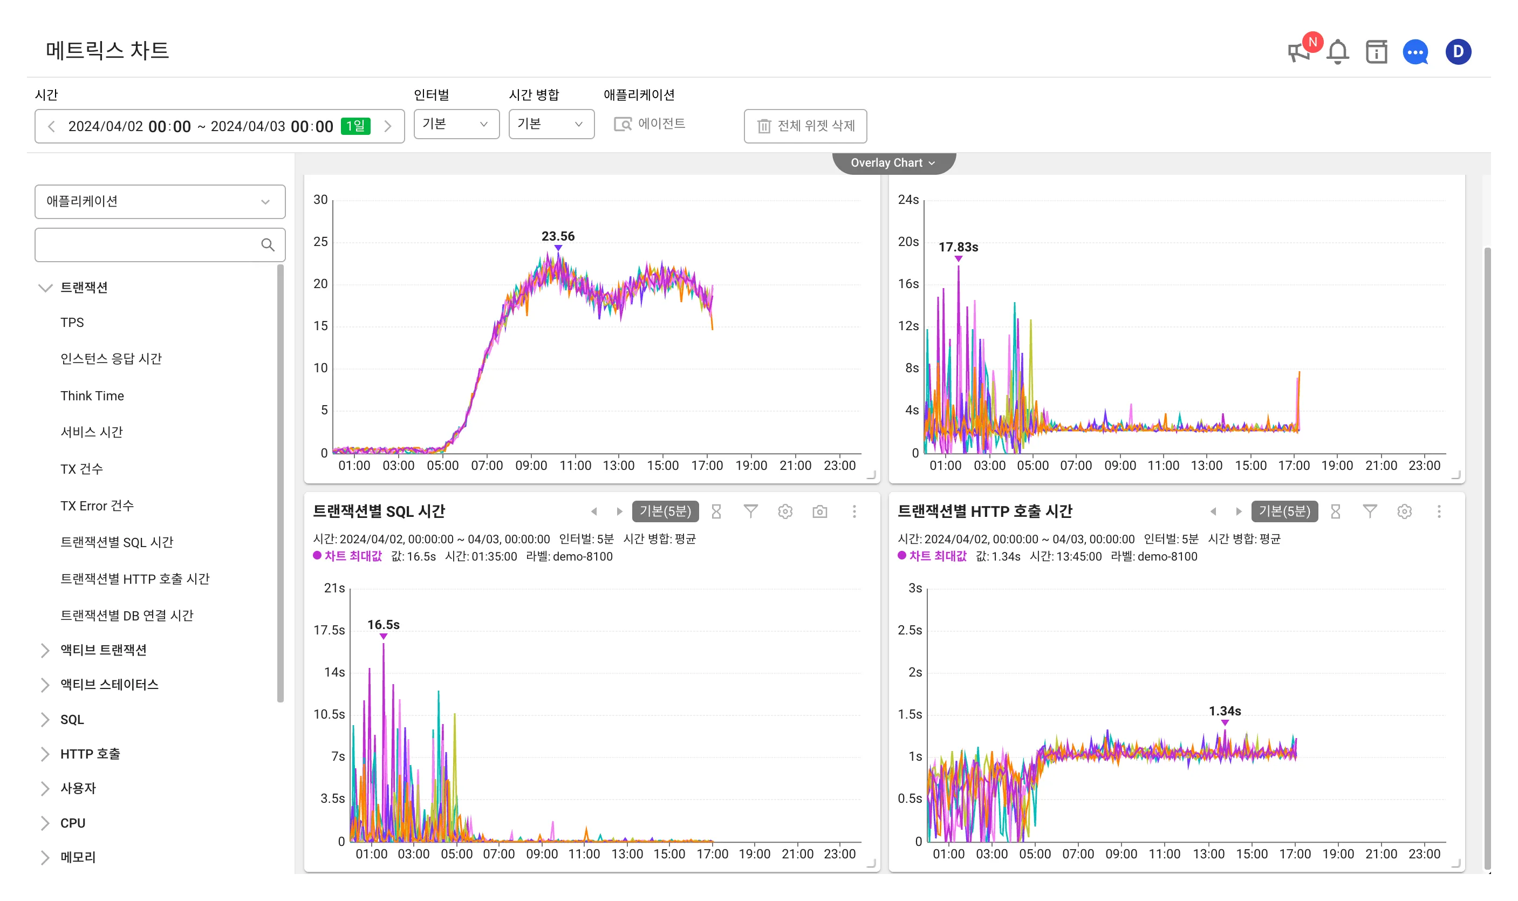This screenshot has width=1518, height=901.
Task: Select TPS metric in the list
Action: tap(72, 323)
